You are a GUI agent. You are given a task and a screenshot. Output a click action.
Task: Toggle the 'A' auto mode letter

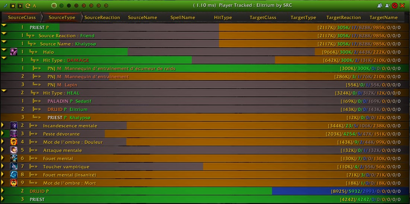(x=35, y=6)
